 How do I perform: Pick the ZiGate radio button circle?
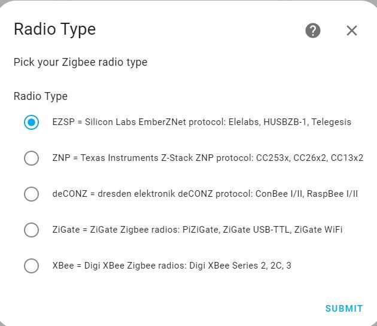click(x=31, y=230)
